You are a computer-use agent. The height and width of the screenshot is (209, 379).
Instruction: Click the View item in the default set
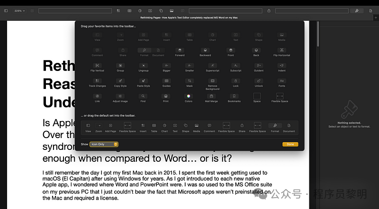[88, 125]
